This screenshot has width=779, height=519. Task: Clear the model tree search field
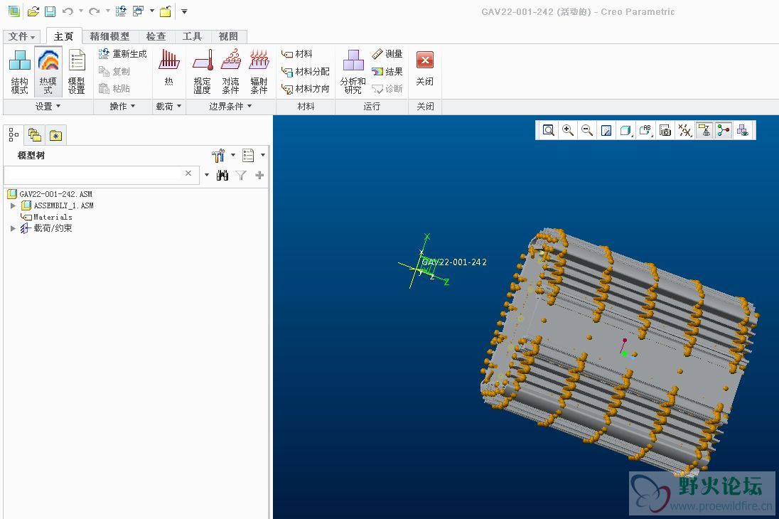(188, 173)
